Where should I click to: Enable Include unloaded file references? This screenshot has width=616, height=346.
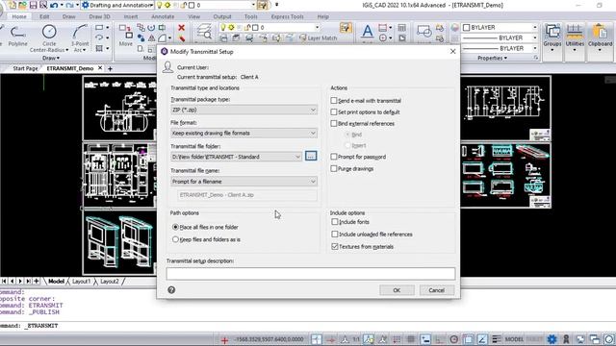point(335,234)
